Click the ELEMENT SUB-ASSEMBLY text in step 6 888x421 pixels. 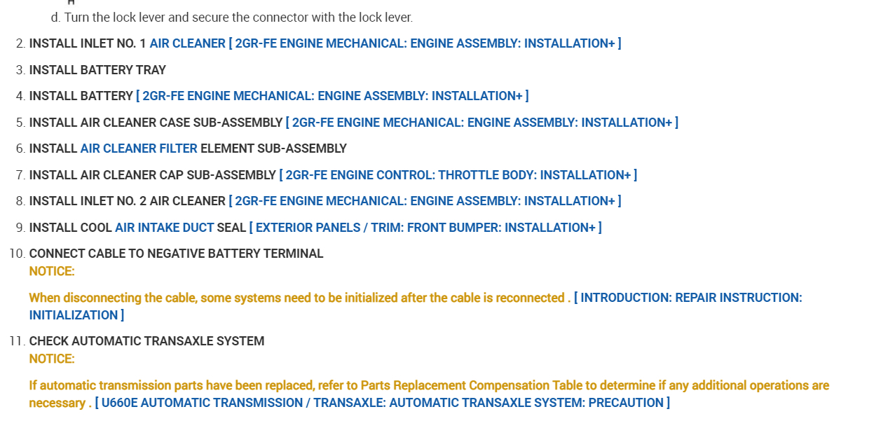coord(273,149)
